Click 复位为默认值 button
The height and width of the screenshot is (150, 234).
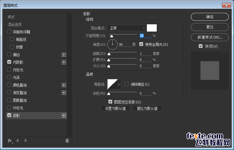[x=147, y=108]
